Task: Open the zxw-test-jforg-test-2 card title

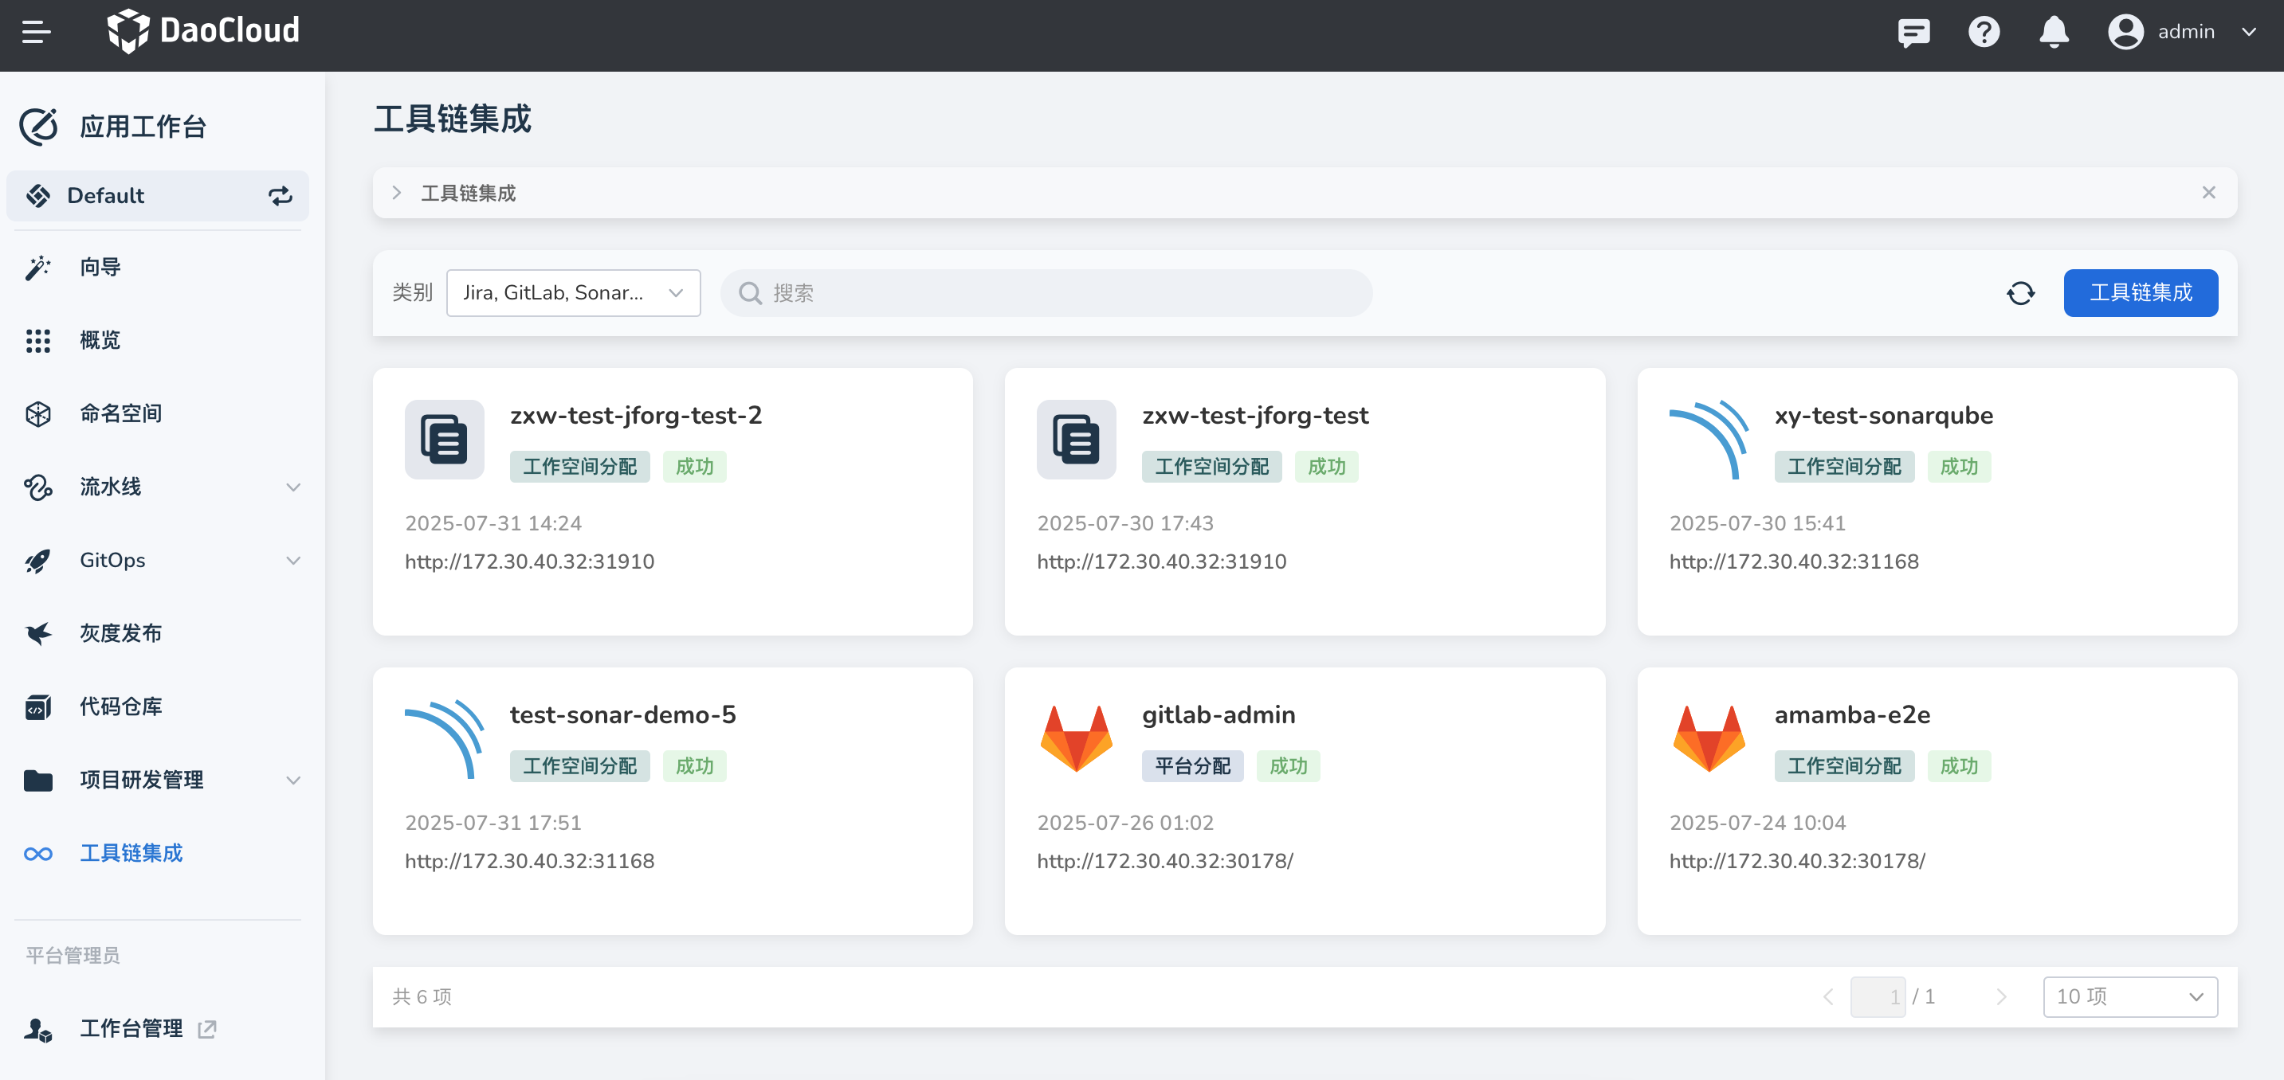Action: 635,416
